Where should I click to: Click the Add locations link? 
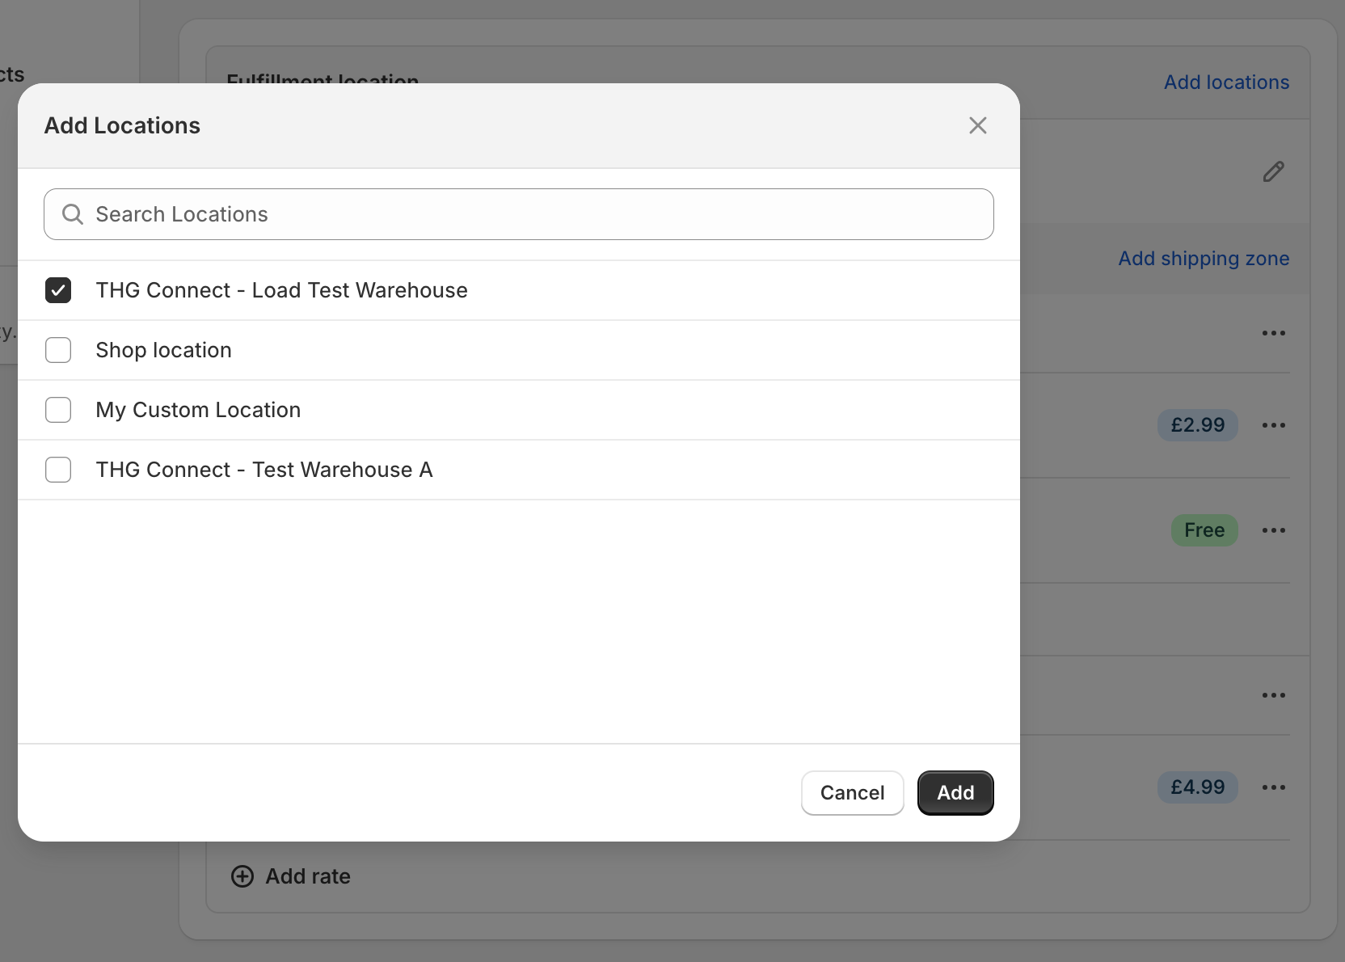(x=1225, y=82)
